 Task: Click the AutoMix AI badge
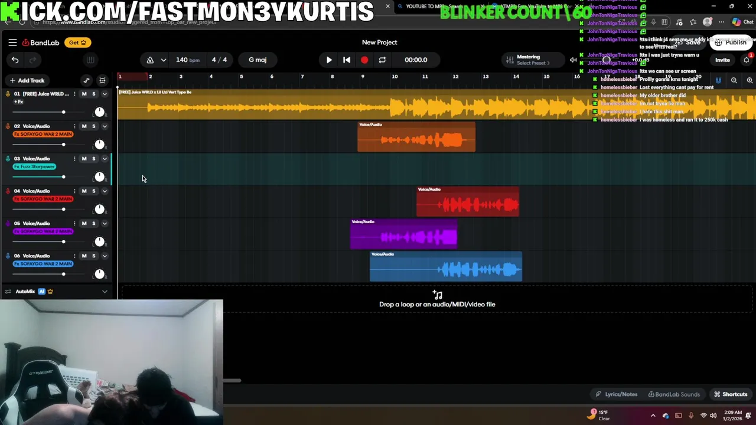click(x=41, y=292)
